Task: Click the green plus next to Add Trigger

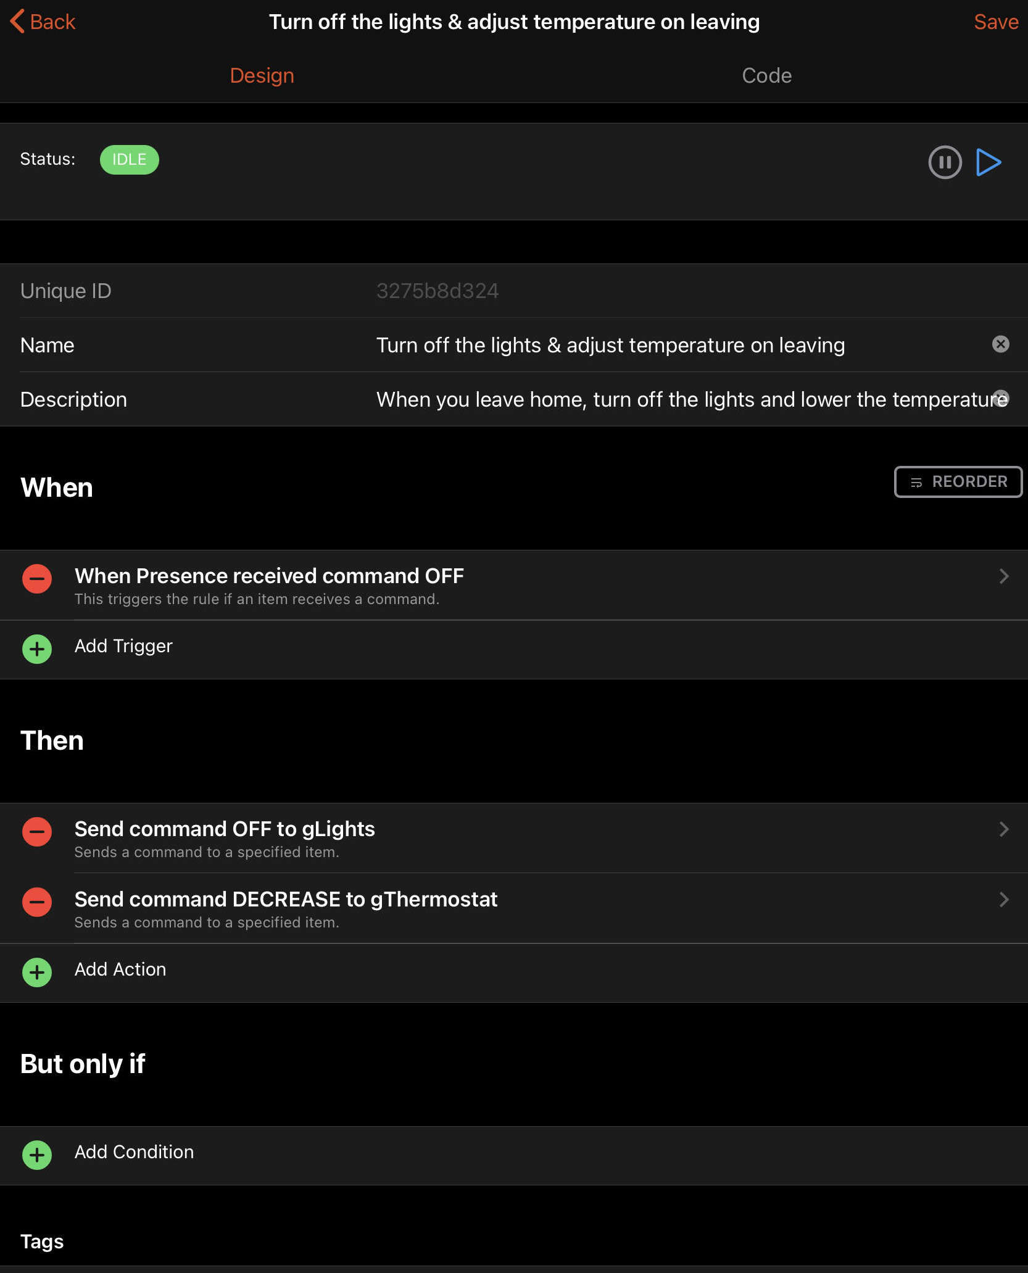Action: pos(36,649)
